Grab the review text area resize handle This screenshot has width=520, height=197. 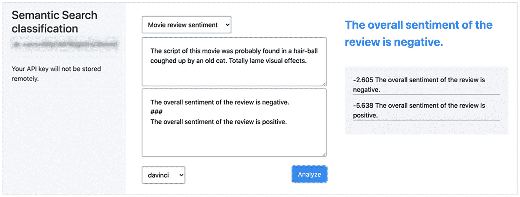324,83
